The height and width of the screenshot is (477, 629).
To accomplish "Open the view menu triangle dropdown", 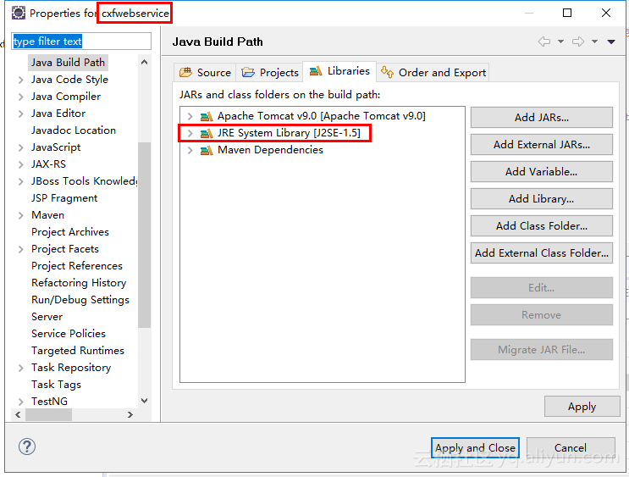I will click(611, 42).
